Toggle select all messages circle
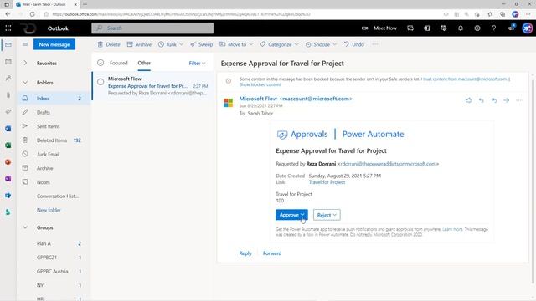The width and height of the screenshot is (536, 301). pyautogui.click(x=100, y=63)
